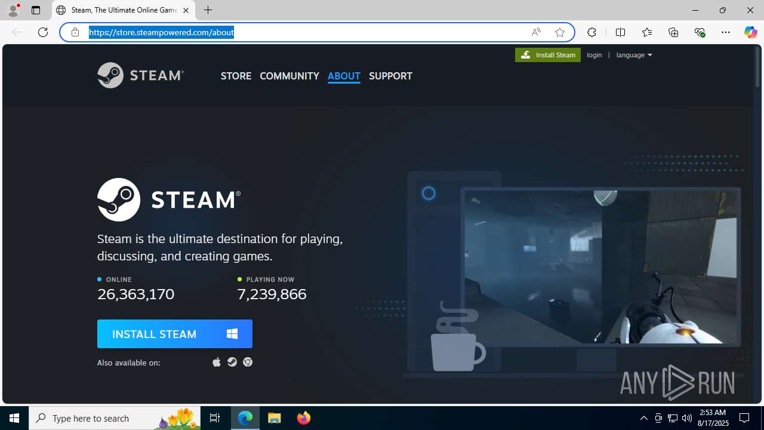764x430 pixels.
Task: Open the volume control in the system tray
Action: pyautogui.click(x=687, y=418)
